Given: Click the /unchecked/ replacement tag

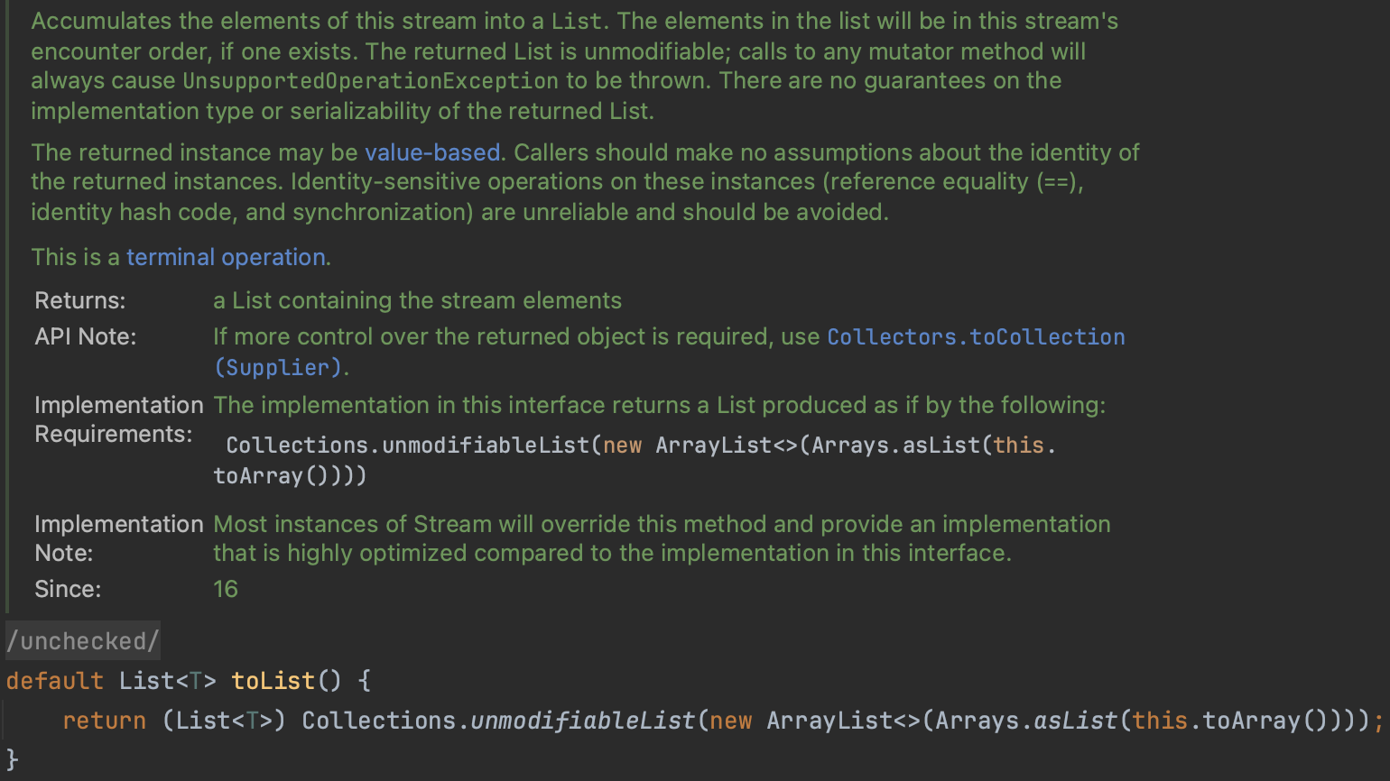Looking at the screenshot, I should 82,640.
